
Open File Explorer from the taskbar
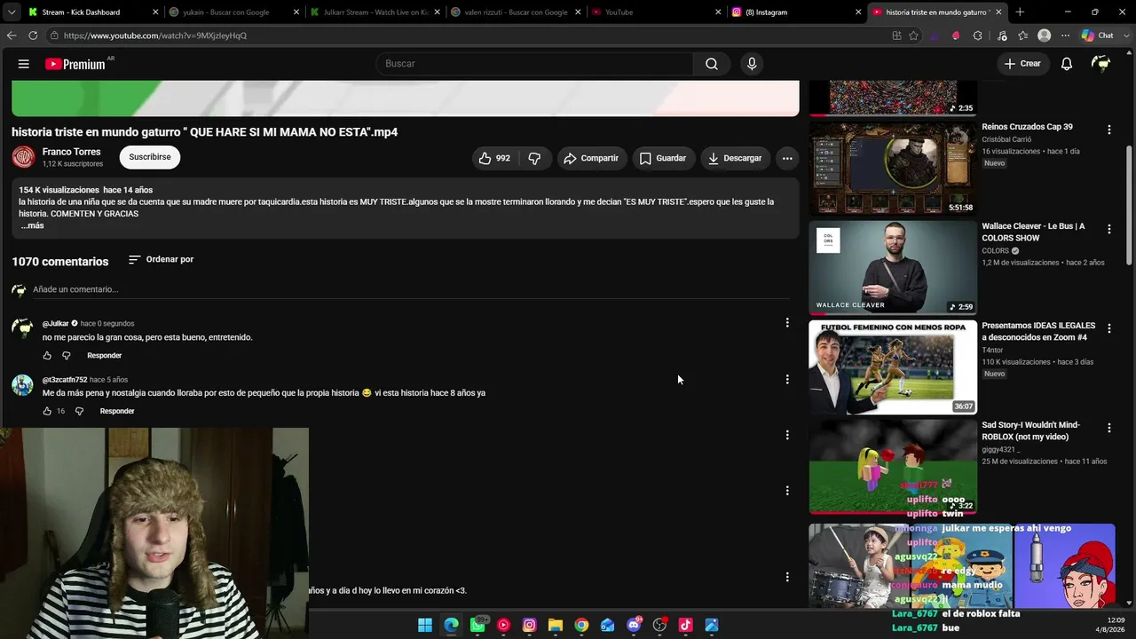tap(556, 626)
